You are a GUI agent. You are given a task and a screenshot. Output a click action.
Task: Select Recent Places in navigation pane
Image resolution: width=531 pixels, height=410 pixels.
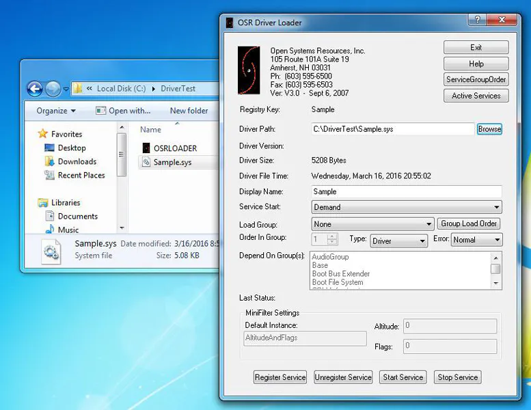pyautogui.click(x=81, y=175)
